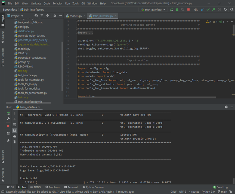Click the editor horizontal scrollbar
Viewport: 235px width, 194px height.
tap(147, 98)
